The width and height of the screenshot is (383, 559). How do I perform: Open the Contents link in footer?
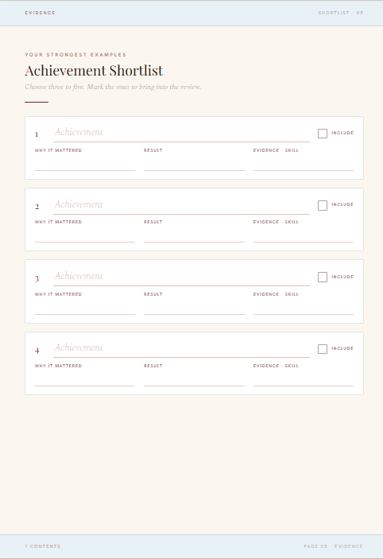43,546
